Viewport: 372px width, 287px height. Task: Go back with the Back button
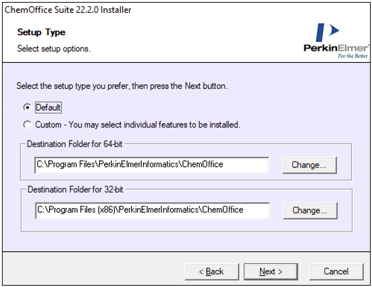pyautogui.click(x=212, y=271)
